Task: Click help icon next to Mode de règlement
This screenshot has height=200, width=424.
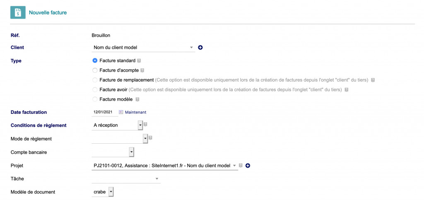Action: pos(150,138)
